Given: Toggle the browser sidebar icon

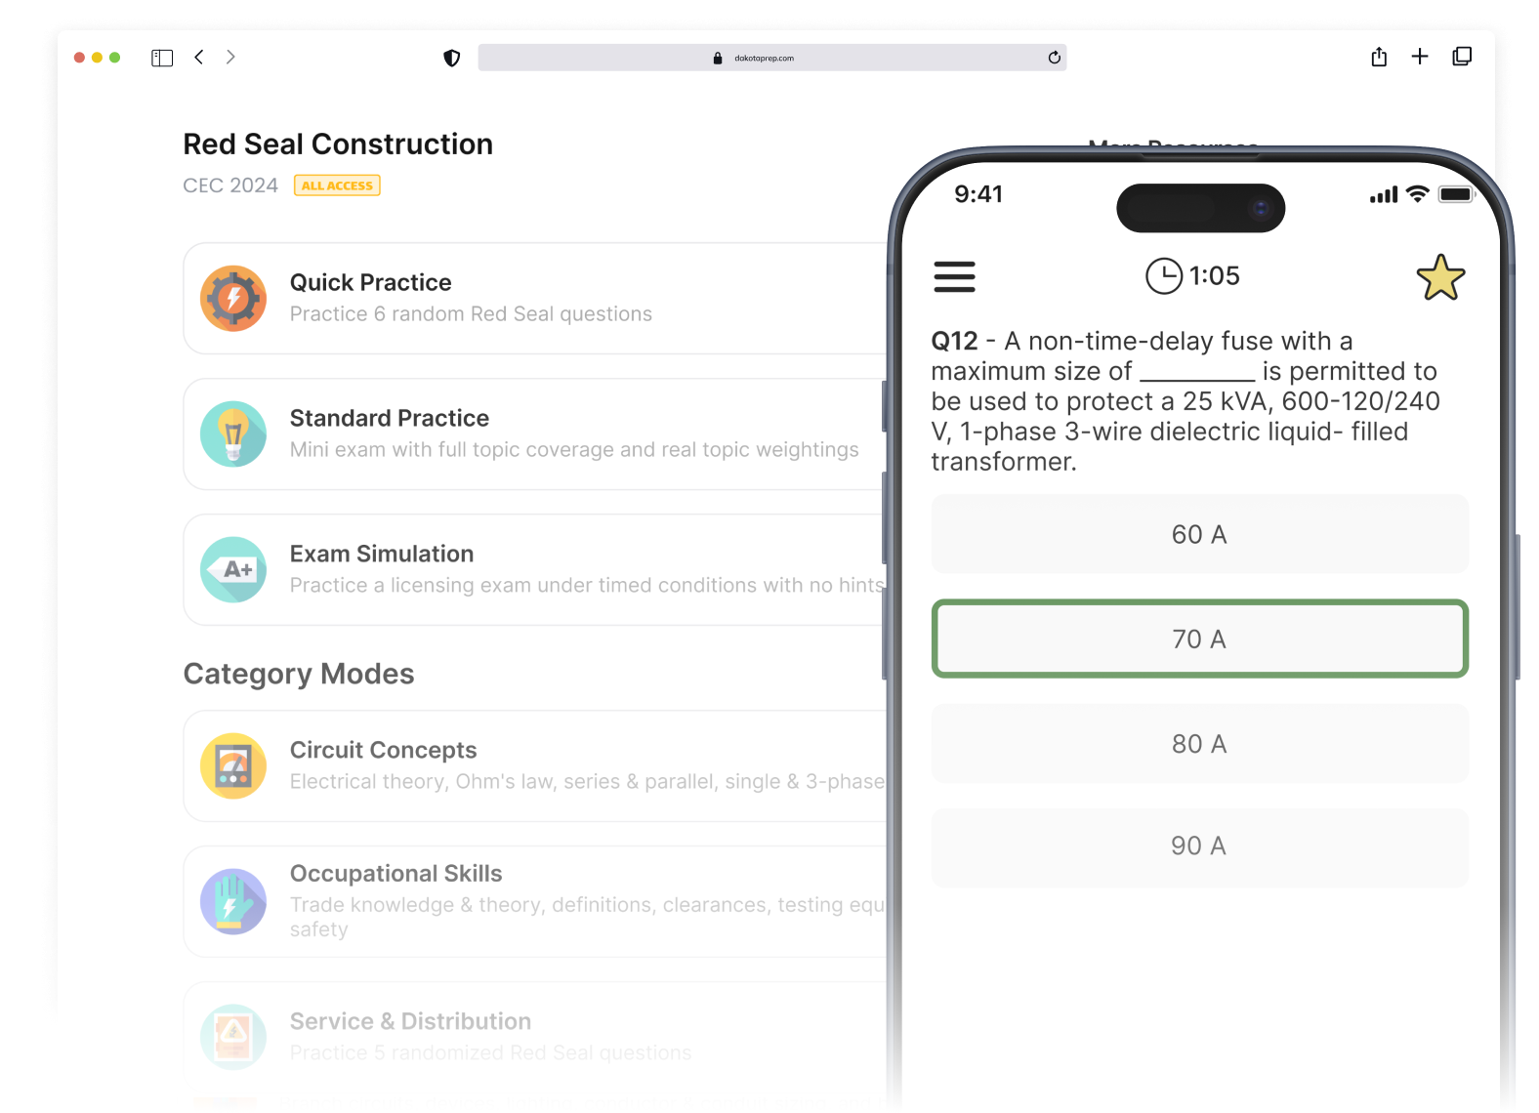Looking at the screenshot, I should pyautogui.click(x=162, y=59).
